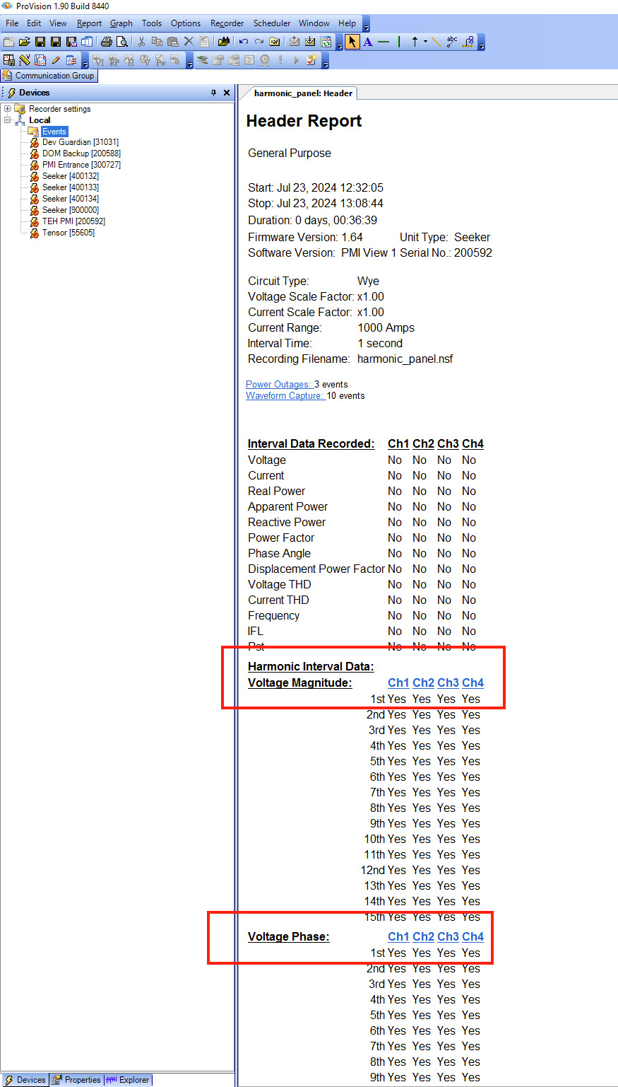Expand the Recorder settings tree node

coord(8,109)
